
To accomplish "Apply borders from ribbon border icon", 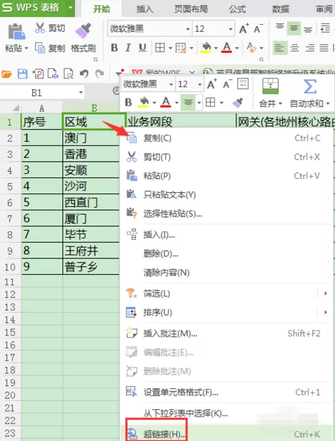I will pos(160,48).
